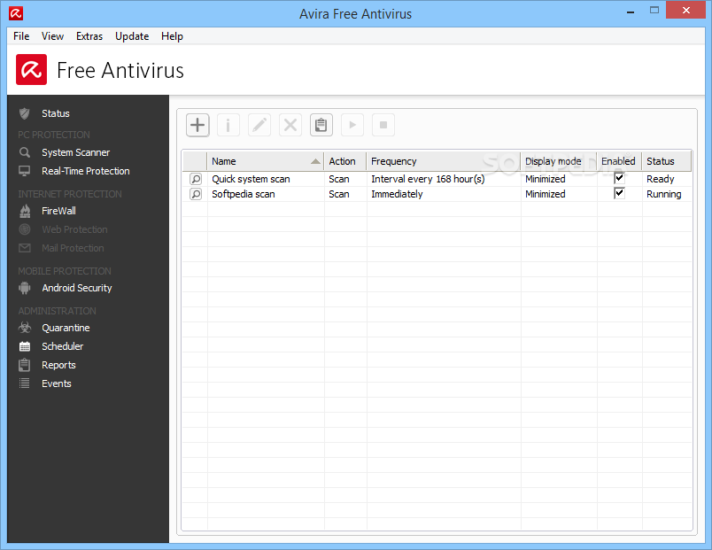The height and width of the screenshot is (550, 712).
Task: Click the System Scanner magnifier icon
Action: pyautogui.click(x=25, y=152)
